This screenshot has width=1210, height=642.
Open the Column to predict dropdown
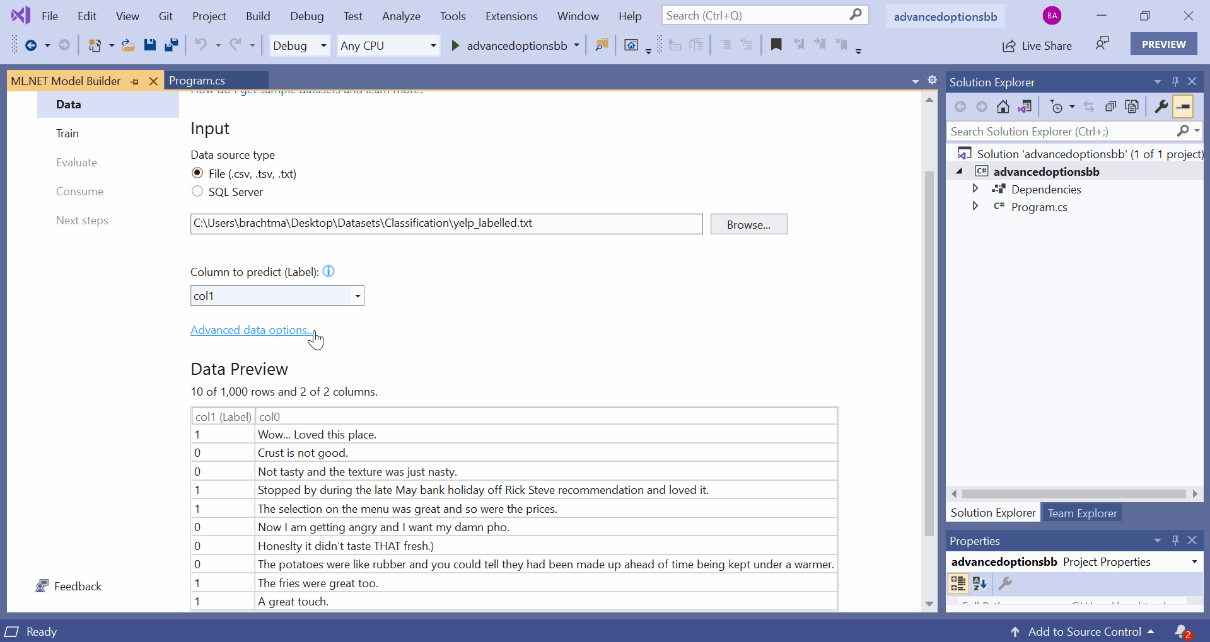pyautogui.click(x=357, y=295)
